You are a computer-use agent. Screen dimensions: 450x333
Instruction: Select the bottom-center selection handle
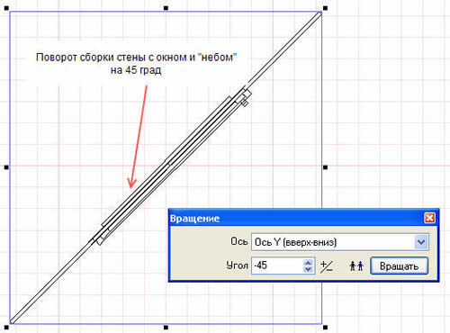166,328
